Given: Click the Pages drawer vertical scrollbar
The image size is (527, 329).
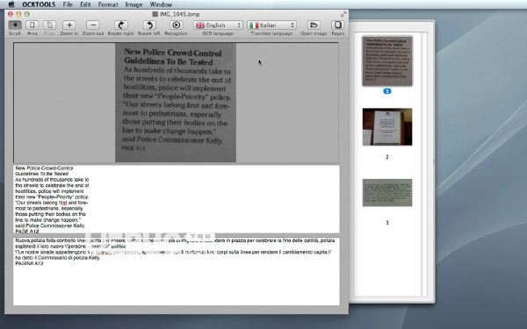Looking at the screenshot, I should coord(424,164).
